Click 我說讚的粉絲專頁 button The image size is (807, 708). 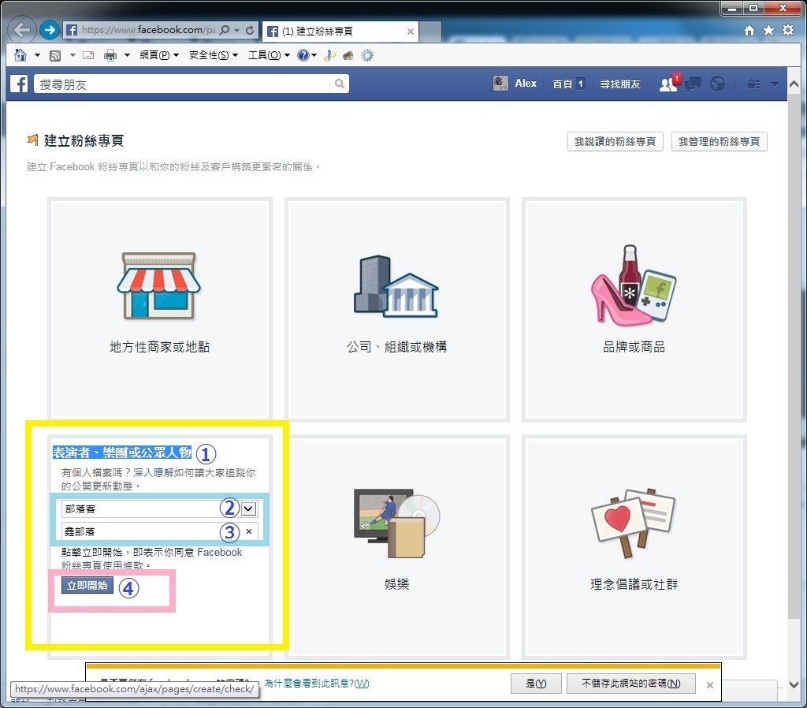point(615,142)
